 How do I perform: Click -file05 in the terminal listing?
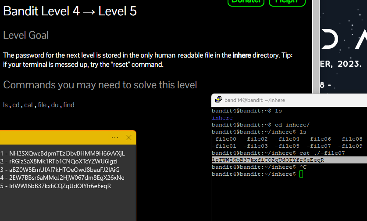coord(287,146)
